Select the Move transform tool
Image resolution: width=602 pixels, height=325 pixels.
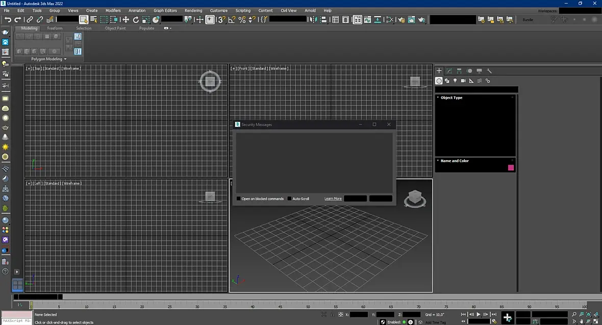coord(126,19)
